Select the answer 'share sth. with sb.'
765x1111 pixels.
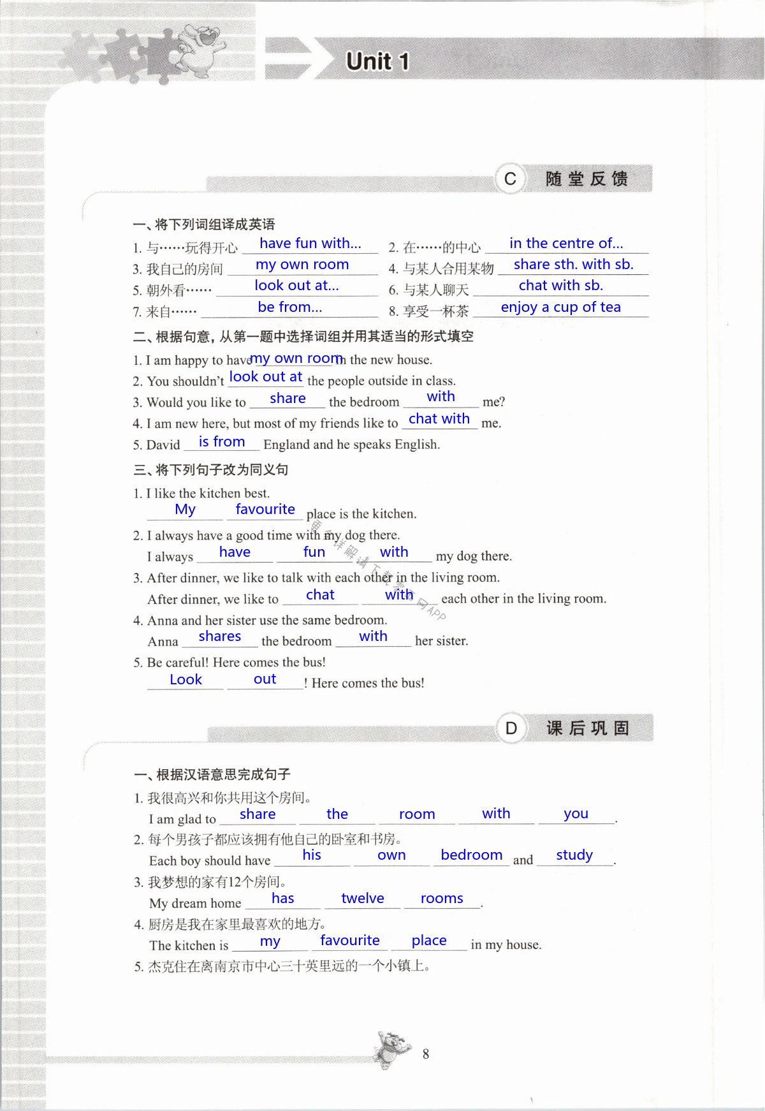click(x=574, y=264)
